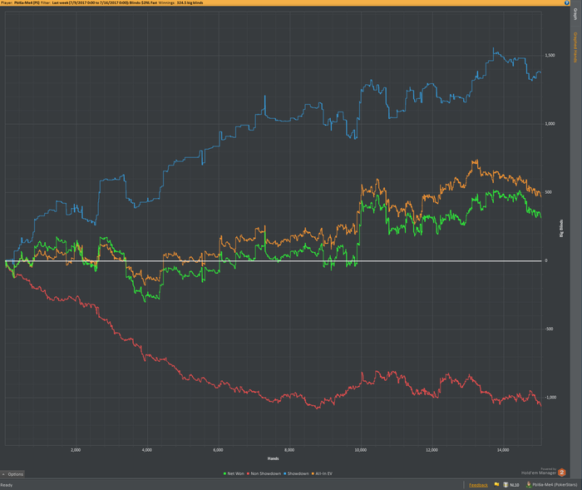This screenshot has width=582, height=490.
Task: Click the 'Last week' filter text in header
Action: 61,2
